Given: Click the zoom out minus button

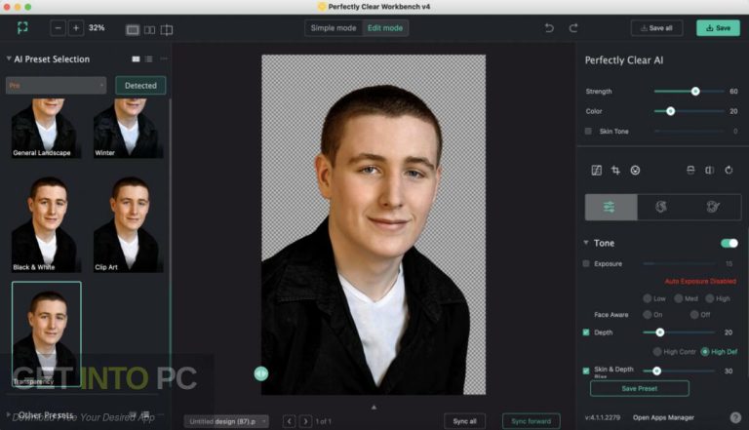Looking at the screenshot, I should click(x=59, y=28).
